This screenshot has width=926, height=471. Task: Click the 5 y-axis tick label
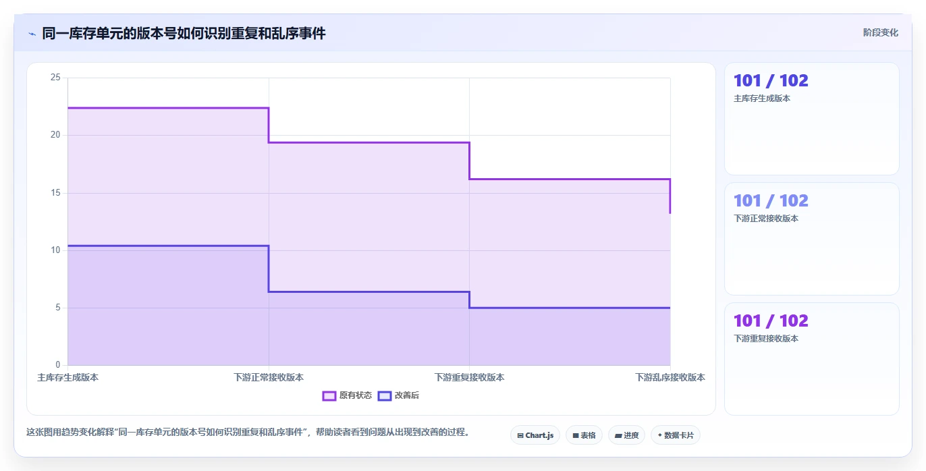click(x=58, y=308)
